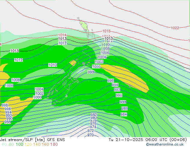Screen dimensions: 190x147
Task: Click the red 1022 isobar label
Action: (x=175, y=28)
